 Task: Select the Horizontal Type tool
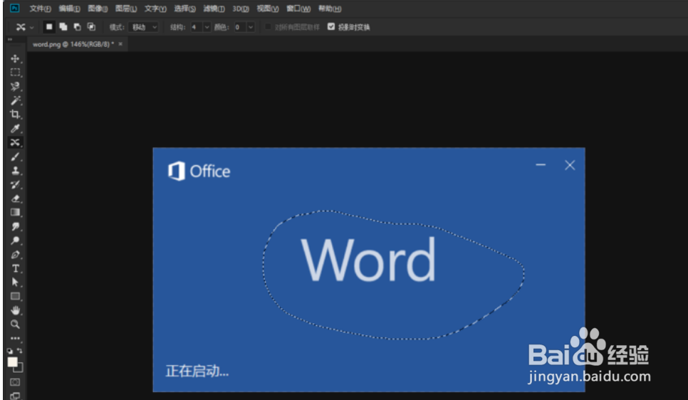[x=16, y=268]
